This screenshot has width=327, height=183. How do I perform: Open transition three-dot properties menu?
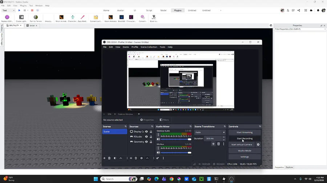[x=223, y=144]
